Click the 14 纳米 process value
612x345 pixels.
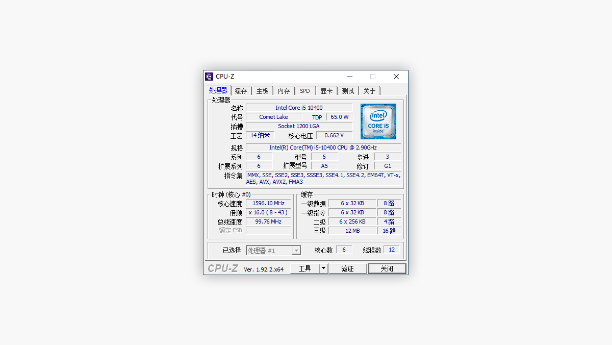pos(260,135)
